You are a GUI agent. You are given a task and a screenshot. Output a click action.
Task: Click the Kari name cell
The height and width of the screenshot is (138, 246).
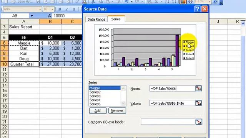point(24,54)
